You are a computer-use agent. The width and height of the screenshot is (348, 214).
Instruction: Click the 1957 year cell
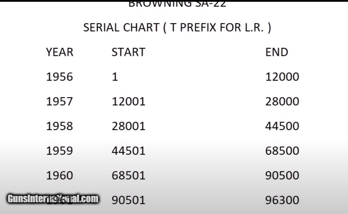pyautogui.click(x=59, y=102)
